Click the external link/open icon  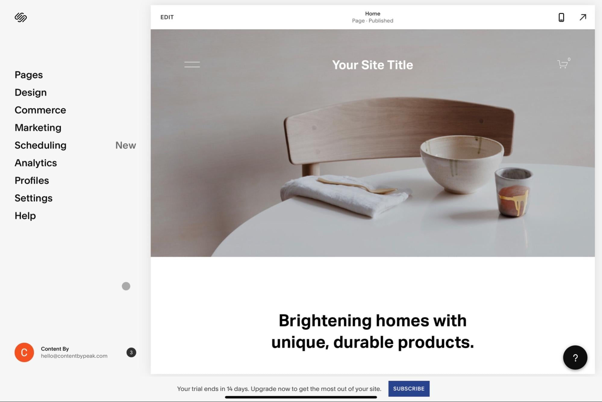click(583, 17)
